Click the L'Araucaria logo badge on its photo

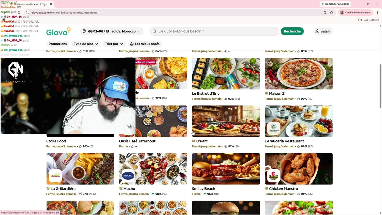(274, 128)
